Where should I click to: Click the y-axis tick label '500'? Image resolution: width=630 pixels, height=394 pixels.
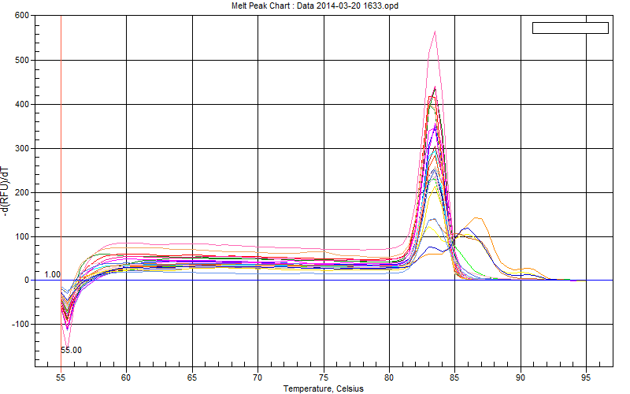[x=22, y=61]
